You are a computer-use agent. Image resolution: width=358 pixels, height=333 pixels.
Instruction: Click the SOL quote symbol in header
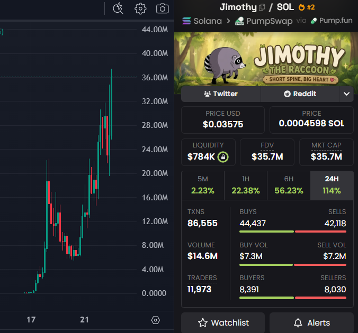tap(285, 7)
